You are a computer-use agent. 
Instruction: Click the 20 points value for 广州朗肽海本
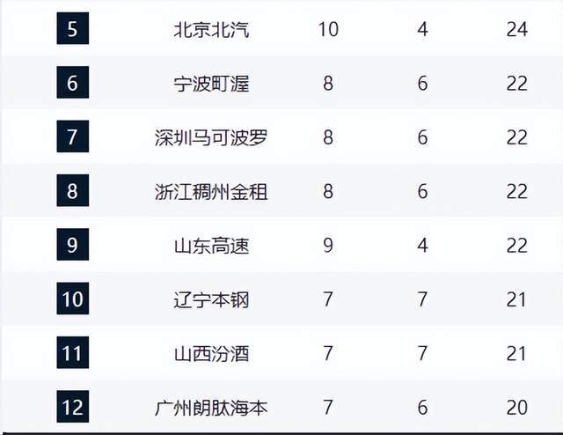click(517, 408)
